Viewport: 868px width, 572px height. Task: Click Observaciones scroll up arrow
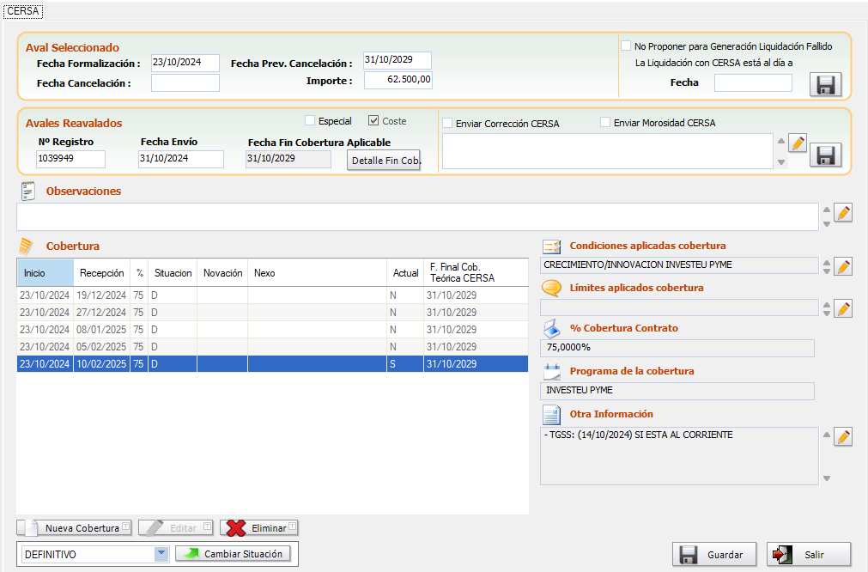click(x=827, y=210)
